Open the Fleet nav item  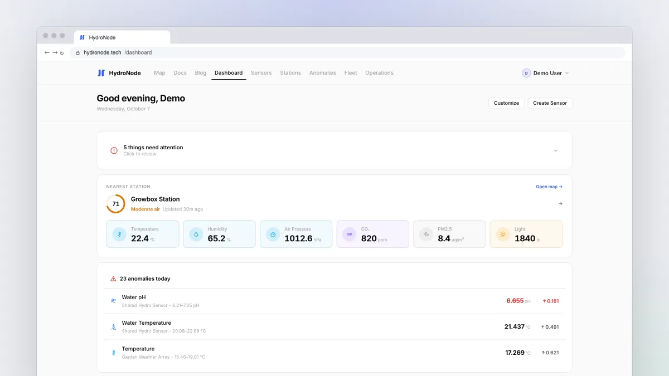click(351, 73)
